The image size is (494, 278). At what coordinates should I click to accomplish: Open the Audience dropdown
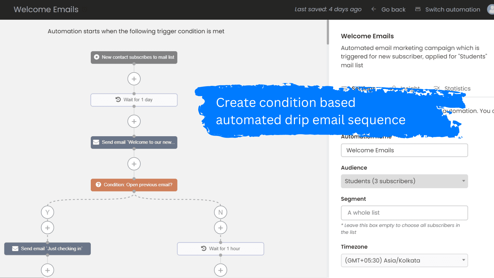[x=404, y=181]
